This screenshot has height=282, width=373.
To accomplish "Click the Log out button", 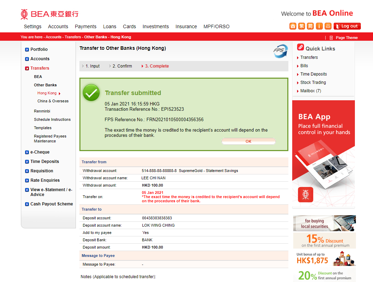I will pyautogui.click(x=347, y=26).
